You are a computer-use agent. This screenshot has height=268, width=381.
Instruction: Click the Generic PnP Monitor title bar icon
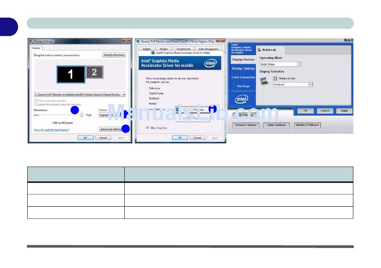pos(138,42)
